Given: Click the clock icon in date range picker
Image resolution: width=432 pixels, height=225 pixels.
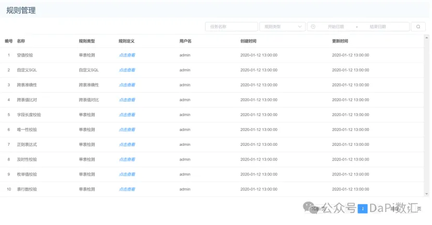Looking at the screenshot, I should [x=313, y=27].
